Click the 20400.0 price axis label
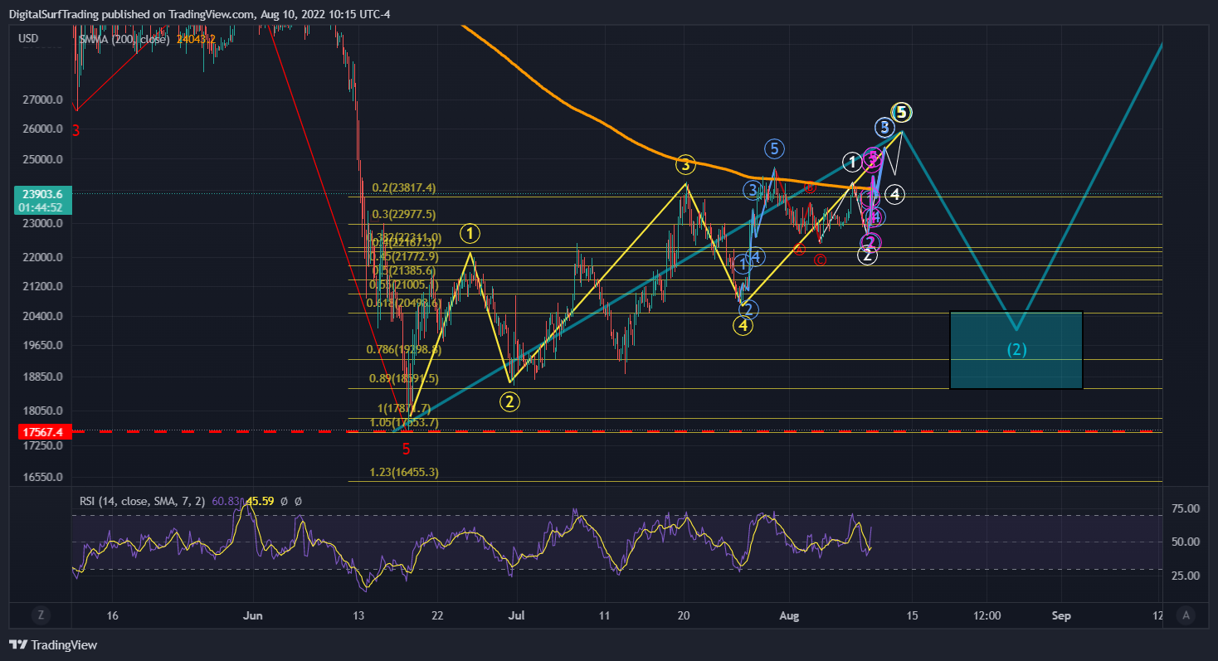The height and width of the screenshot is (661, 1218). pos(43,316)
